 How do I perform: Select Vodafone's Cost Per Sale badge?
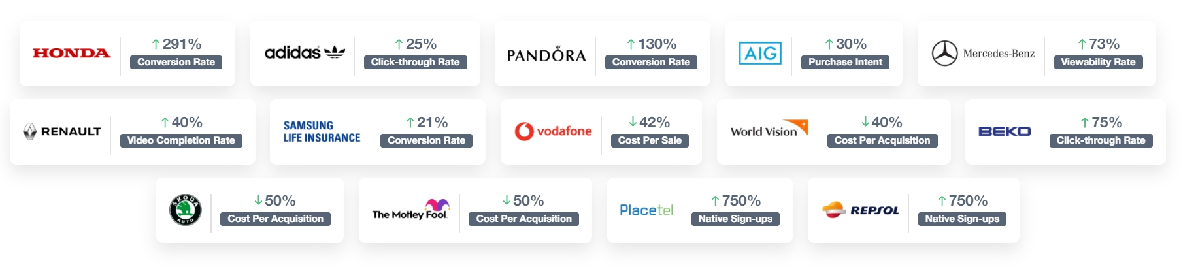point(650,140)
